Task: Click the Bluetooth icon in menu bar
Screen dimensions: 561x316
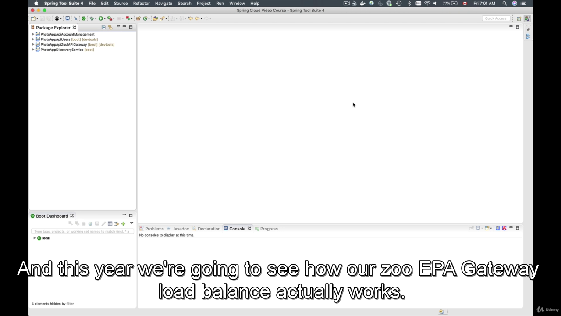Action: pos(409,3)
